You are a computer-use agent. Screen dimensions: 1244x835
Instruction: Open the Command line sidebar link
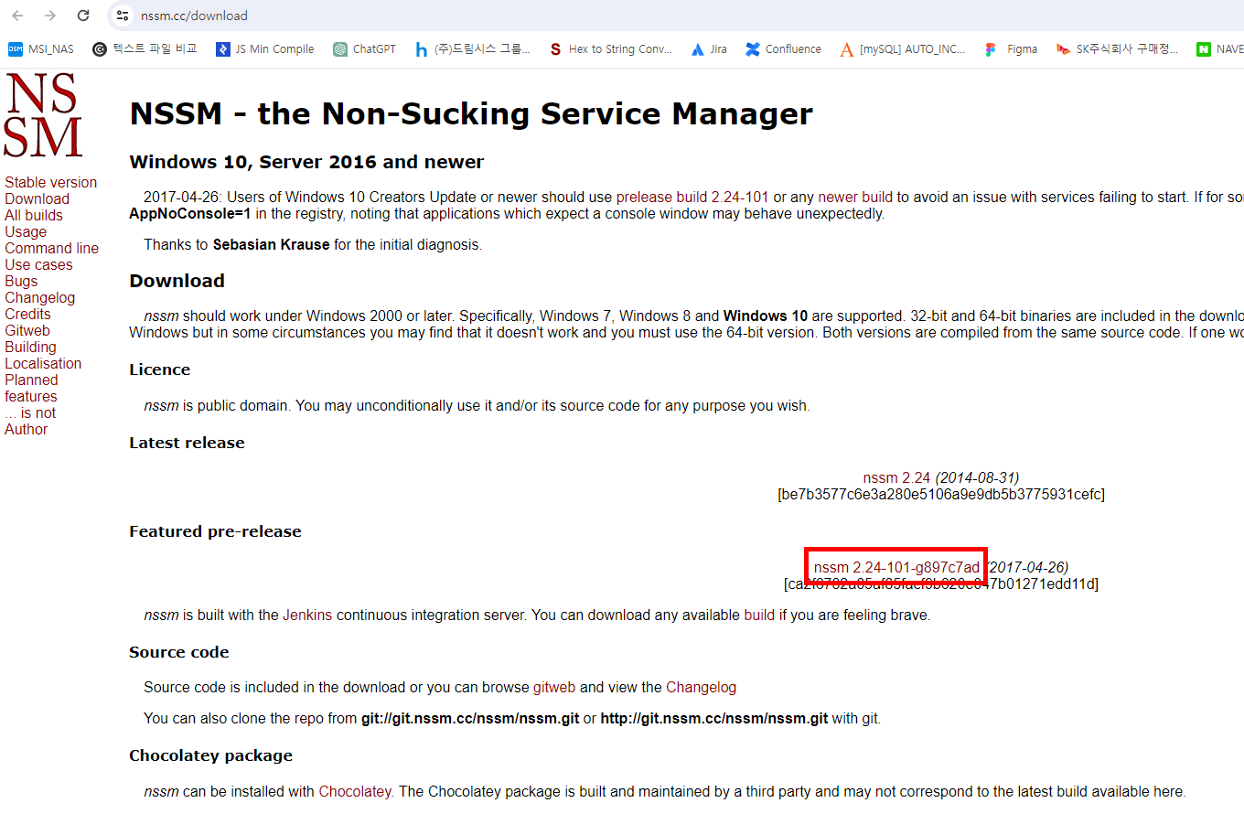point(51,249)
